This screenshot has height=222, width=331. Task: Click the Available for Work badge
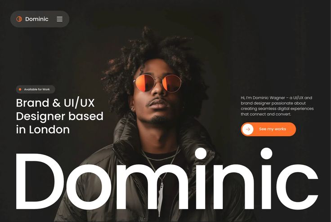[x=36, y=89]
